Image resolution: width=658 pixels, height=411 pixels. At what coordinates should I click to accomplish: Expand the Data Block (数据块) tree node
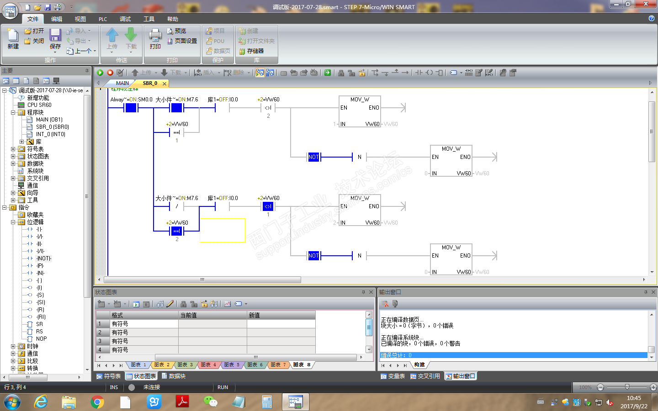pyautogui.click(x=13, y=163)
